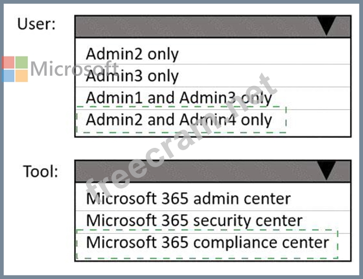The width and height of the screenshot is (363, 279).
Task: Click the blue square of the Microsoft logo
Action: pyautogui.click(x=8, y=76)
